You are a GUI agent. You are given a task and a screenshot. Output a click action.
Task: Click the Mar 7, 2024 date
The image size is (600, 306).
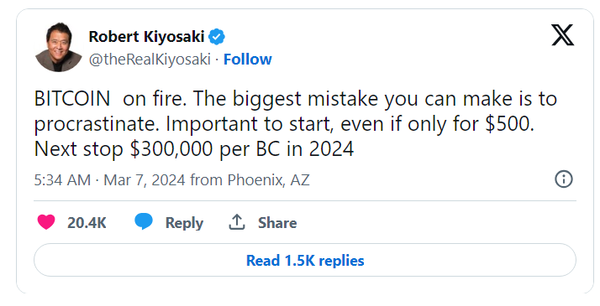[145, 179]
